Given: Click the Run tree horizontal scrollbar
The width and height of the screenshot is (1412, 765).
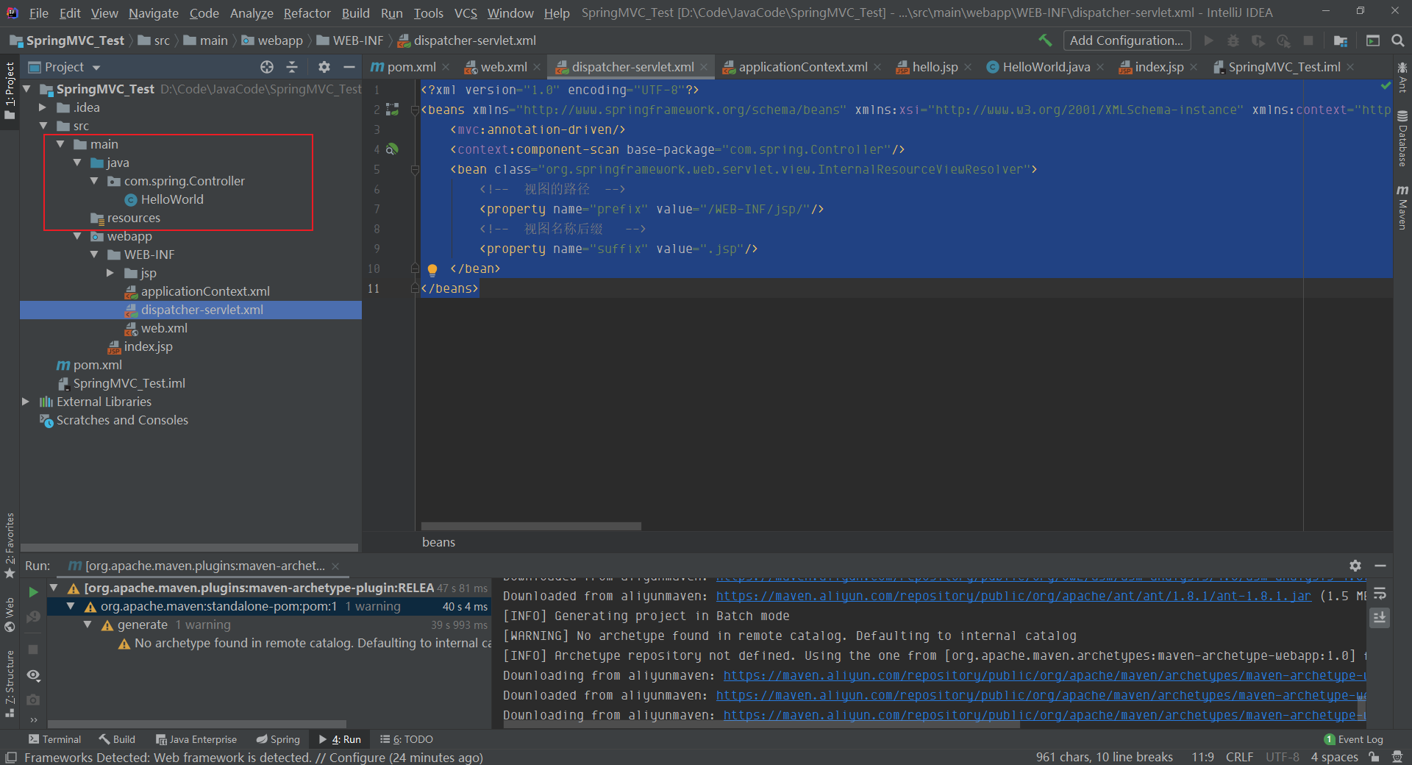Looking at the screenshot, I should click(197, 724).
